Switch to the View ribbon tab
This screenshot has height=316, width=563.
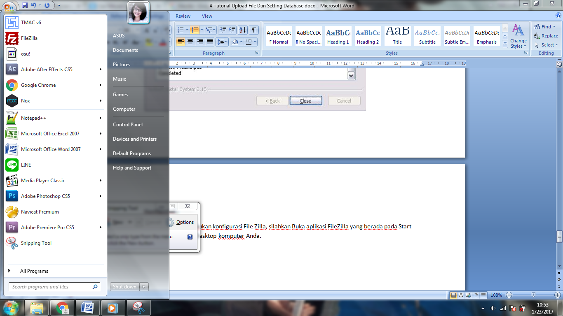pyautogui.click(x=207, y=16)
